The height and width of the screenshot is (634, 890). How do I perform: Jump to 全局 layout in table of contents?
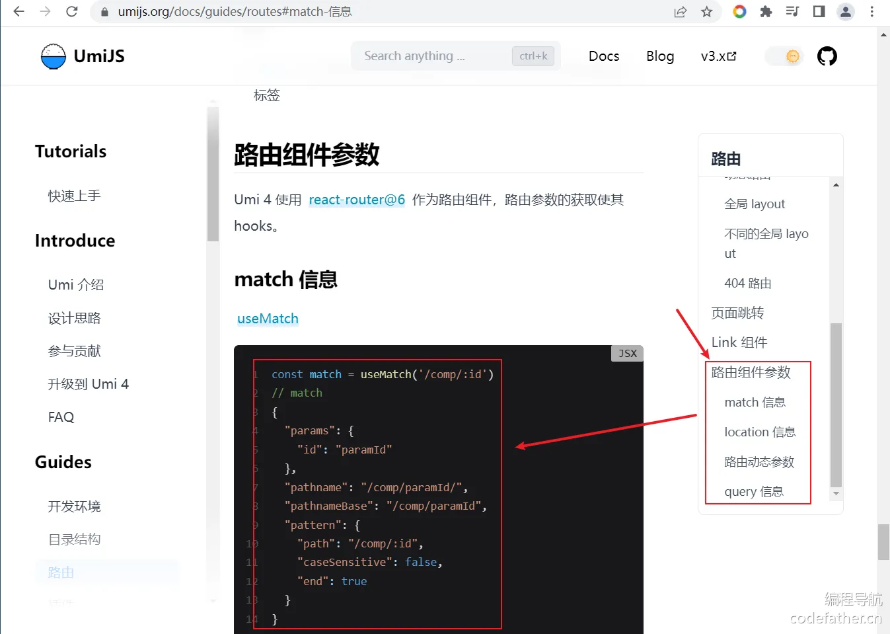pyautogui.click(x=755, y=204)
